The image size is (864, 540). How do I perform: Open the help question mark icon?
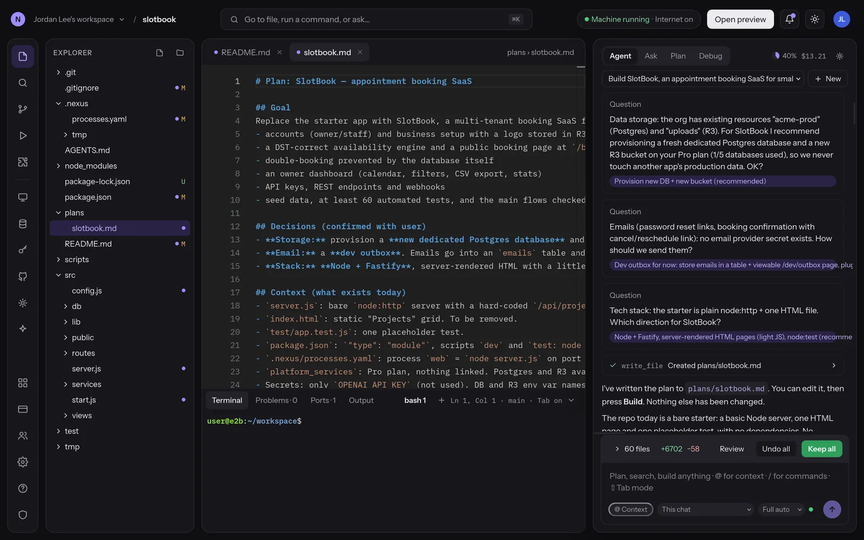point(23,488)
